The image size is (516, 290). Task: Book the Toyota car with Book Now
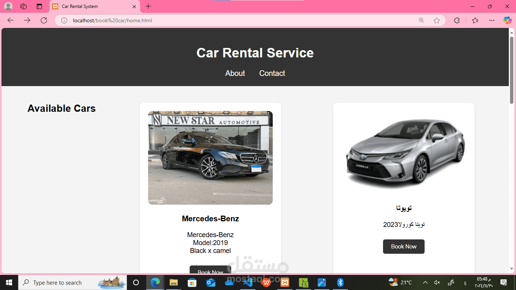(404, 247)
